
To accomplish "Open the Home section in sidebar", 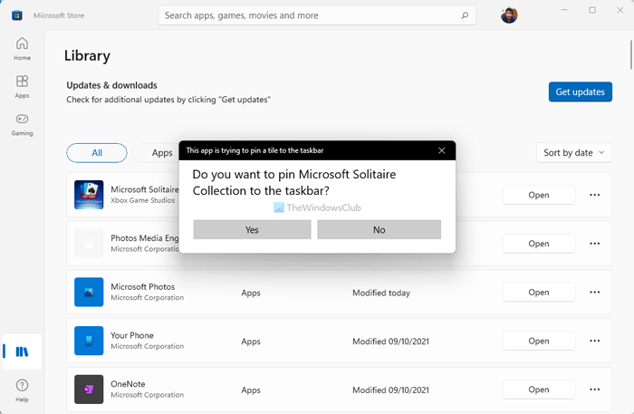I will pyautogui.click(x=22, y=48).
